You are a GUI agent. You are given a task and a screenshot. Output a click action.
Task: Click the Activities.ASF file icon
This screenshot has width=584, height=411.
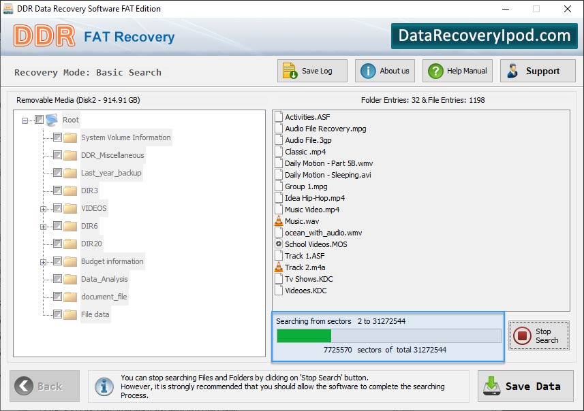pos(279,117)
